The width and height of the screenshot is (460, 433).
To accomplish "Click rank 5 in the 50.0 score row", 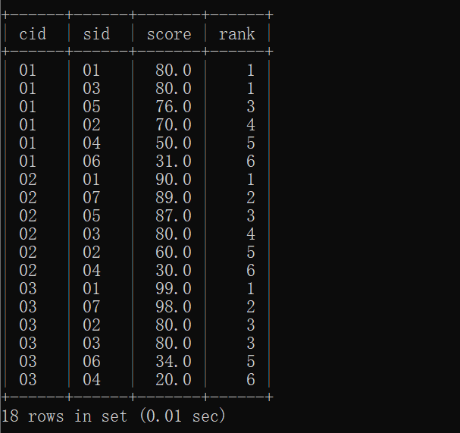I will pos(251,143).
